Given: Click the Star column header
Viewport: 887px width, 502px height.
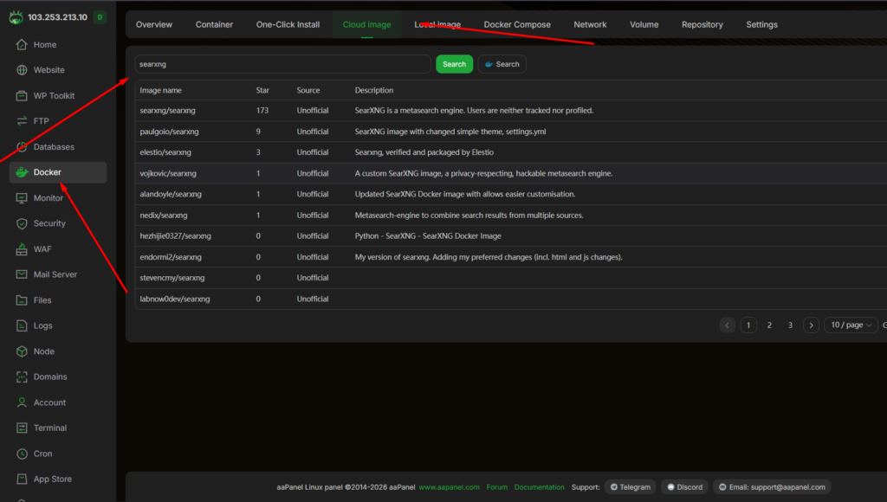Looking at the screenshot, I should pyautogui.click(x=262, y=91).
